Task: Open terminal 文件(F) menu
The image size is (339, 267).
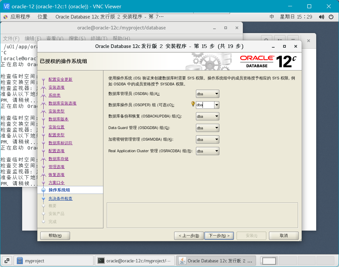Action: [x=11, y=39]
